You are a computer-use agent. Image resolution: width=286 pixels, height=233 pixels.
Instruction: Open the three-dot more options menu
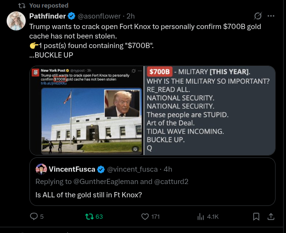(x=271, y=16)
